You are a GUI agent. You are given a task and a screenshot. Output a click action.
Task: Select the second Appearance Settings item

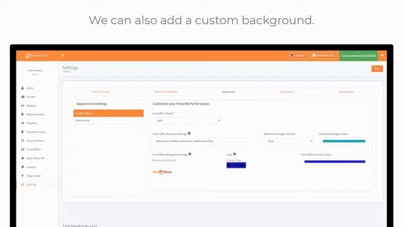108,120
